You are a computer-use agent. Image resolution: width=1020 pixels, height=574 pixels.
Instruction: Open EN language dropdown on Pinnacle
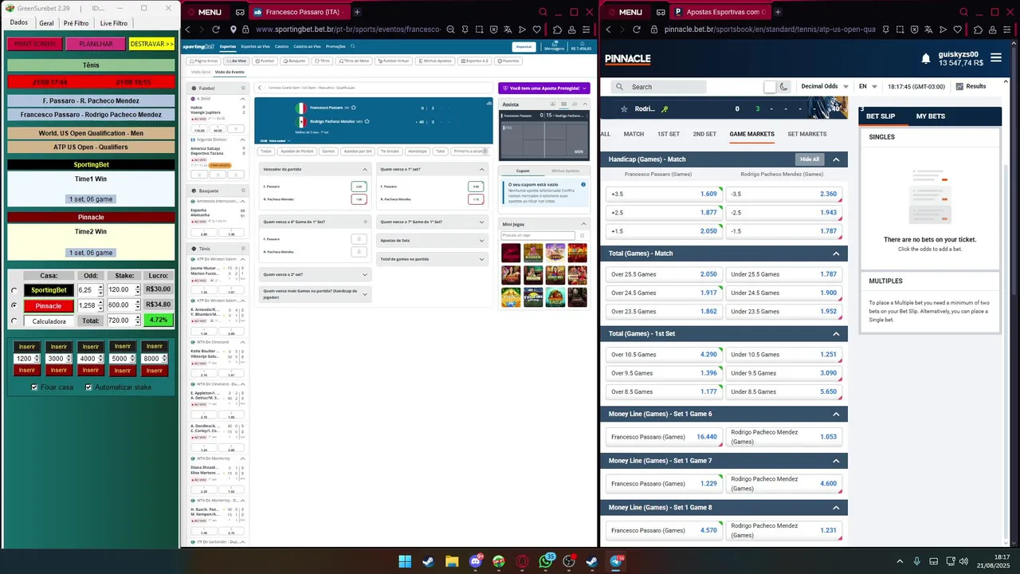click(x=868, y=86)
